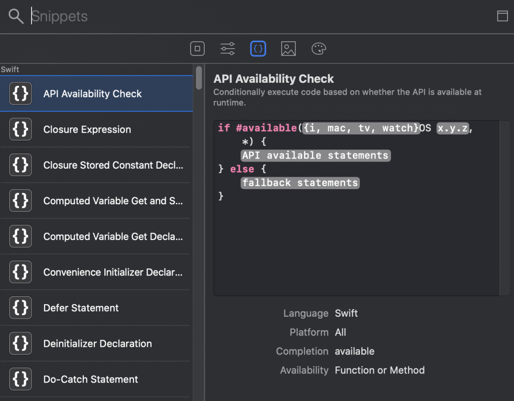Choose Closure Stored Constant Declaration snippet
This screenshot has height=401, width=514.
(x=113, y=165)
